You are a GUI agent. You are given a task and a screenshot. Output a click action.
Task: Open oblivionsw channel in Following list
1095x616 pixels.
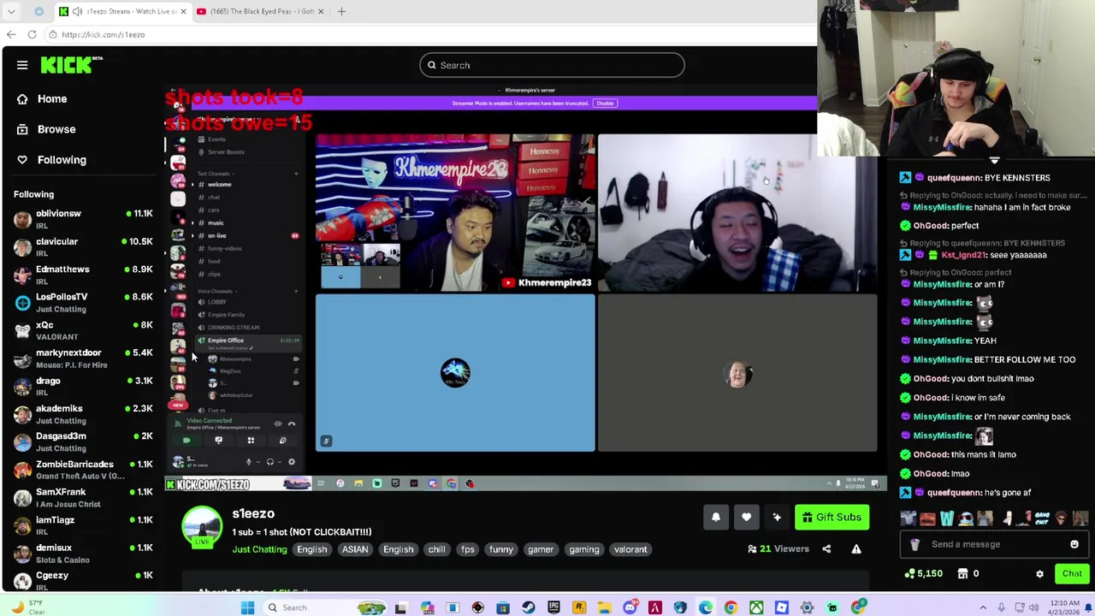(83, 219)
